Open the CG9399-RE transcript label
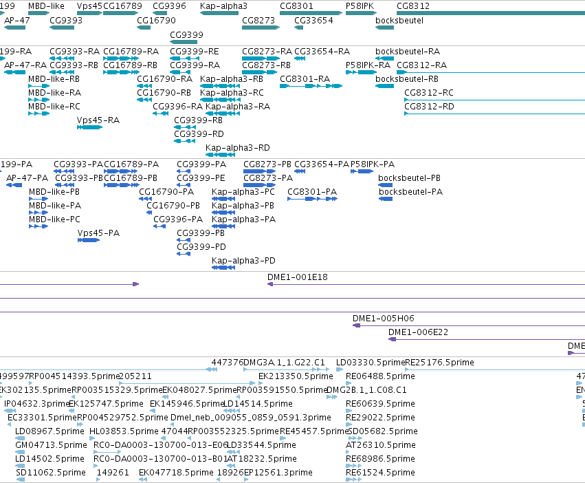Image resolution: width=585 pixels, height=483 pixels. 195,51
